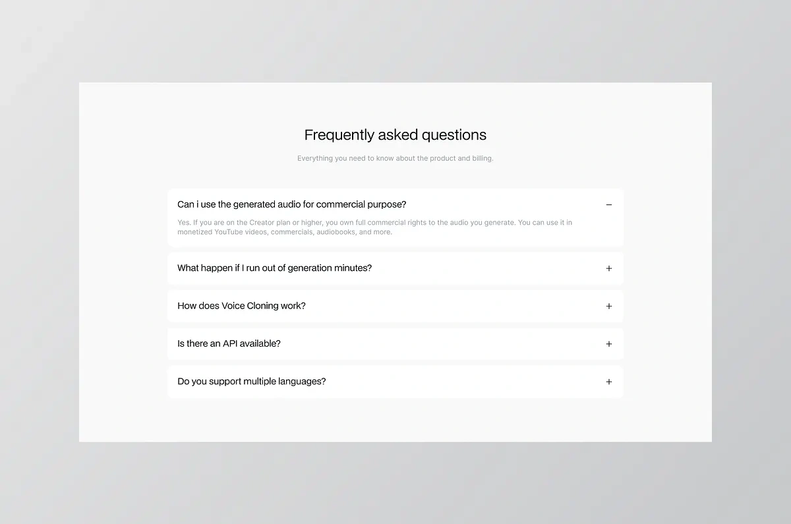Open the API available answer via plus icon
Viewport: 791px width, 524px height.
608,344
